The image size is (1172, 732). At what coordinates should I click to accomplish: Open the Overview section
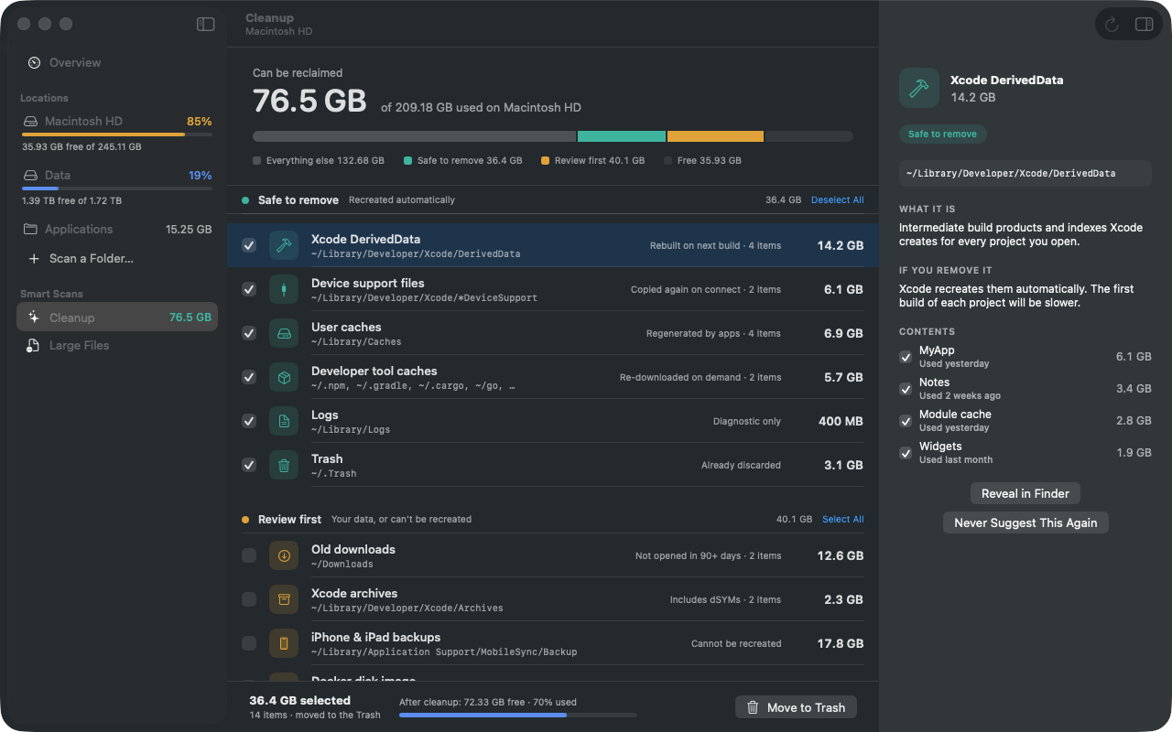point(117,63)
